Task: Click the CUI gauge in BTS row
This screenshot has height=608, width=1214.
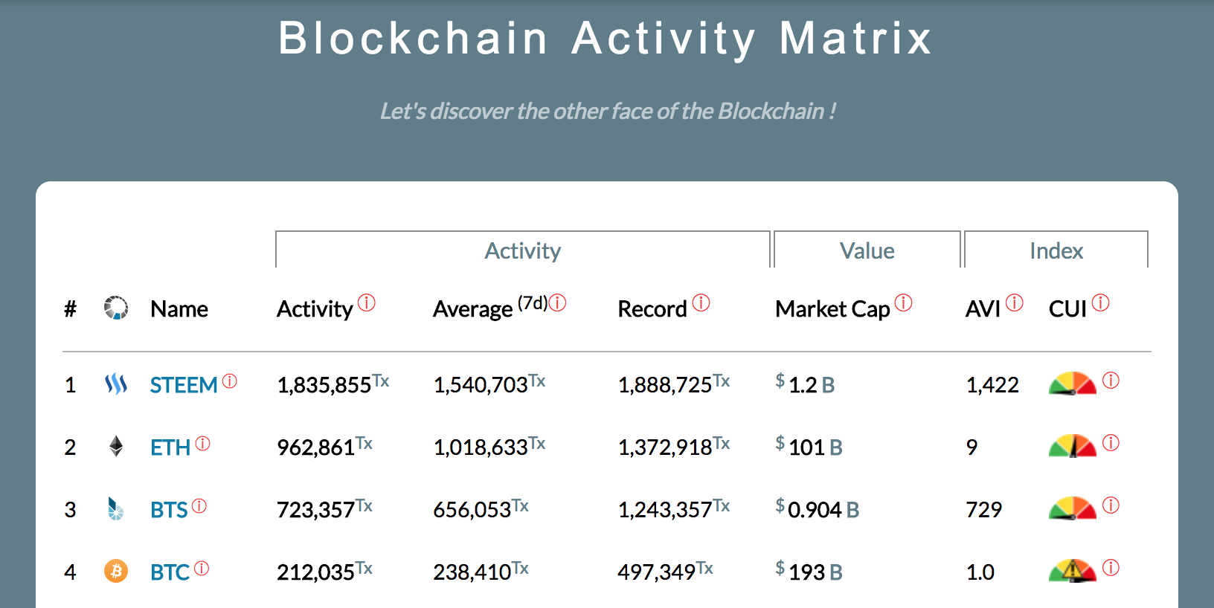Action: 1073,508
